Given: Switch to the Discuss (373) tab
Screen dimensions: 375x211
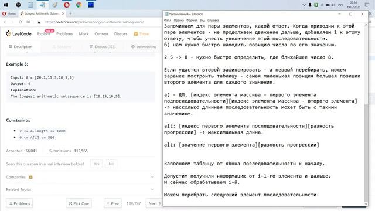Looking at the screenshot, I should point(103,47).
